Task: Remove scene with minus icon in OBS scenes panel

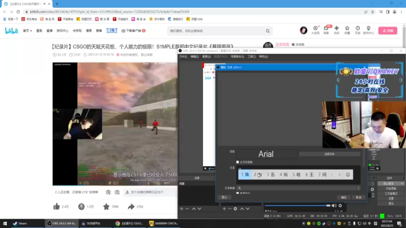Action: tap(187, 209)
